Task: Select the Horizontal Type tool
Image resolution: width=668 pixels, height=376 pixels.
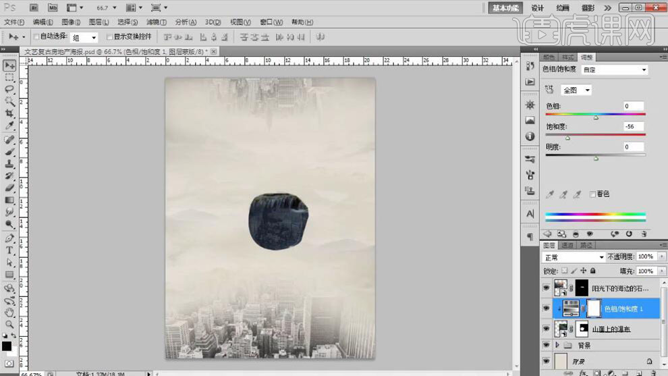Action: coord(9,250)
